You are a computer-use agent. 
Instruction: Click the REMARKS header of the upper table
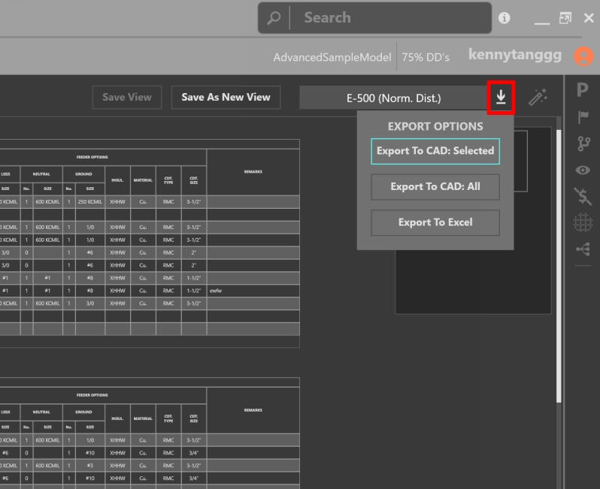coord(253,172)
